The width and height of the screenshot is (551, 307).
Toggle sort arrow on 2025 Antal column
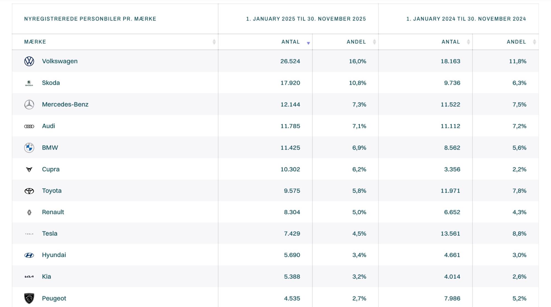click(308, 43)
